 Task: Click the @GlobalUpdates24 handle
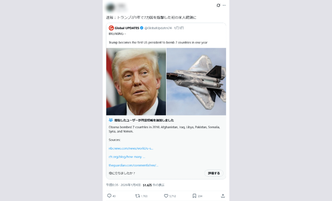point(158,28)
